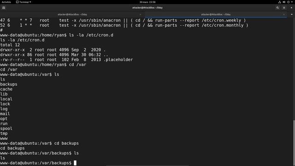Viewport: 295px width, 166px height.
Task: Click the volume speaker icon in system tray
Action: (x=284, y=2)
